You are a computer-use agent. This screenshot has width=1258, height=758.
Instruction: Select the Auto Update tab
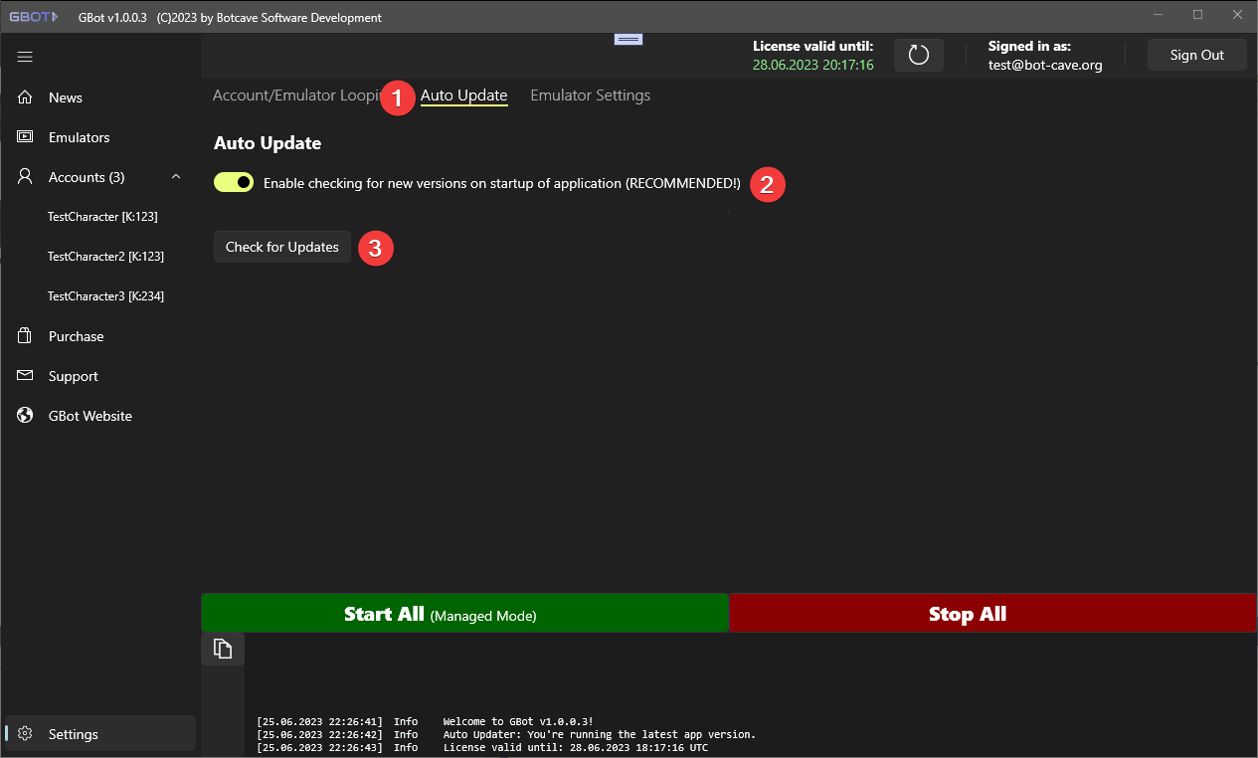pyautogui.click(x=463, y=95)
